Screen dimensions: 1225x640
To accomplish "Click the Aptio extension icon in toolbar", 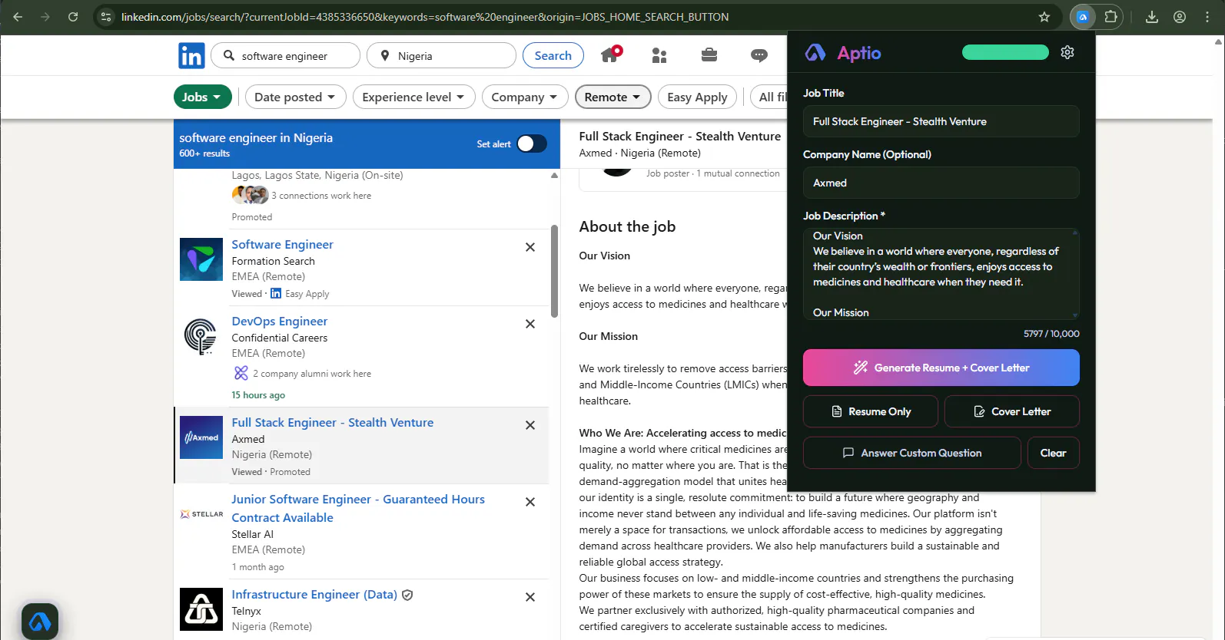I will point(1083,17).
